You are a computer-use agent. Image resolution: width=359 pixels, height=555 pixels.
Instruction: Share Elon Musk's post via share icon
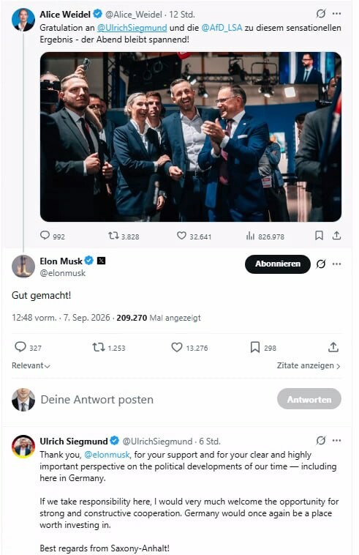tap(333, 347)
